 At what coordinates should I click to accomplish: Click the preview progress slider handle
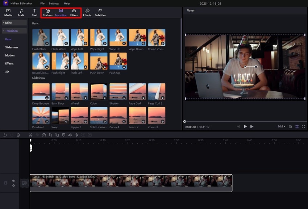pyautogui.click(x=185, y=121)
